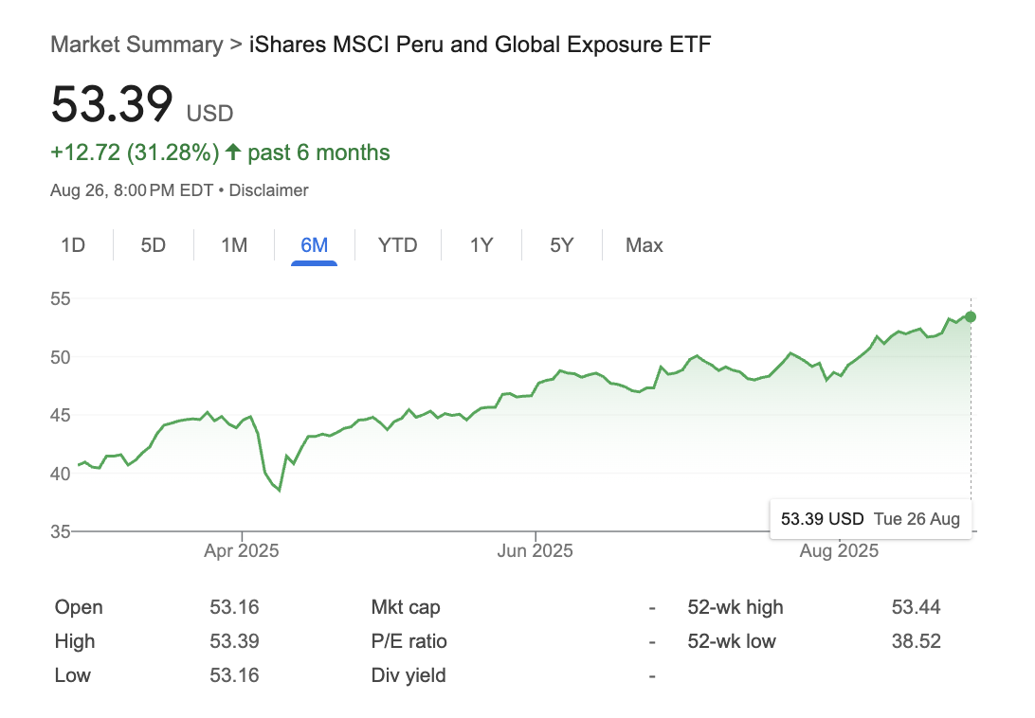The image size is (1035, 718).
Task: Select the 5D chart range
Action: (x=154, y=245)
